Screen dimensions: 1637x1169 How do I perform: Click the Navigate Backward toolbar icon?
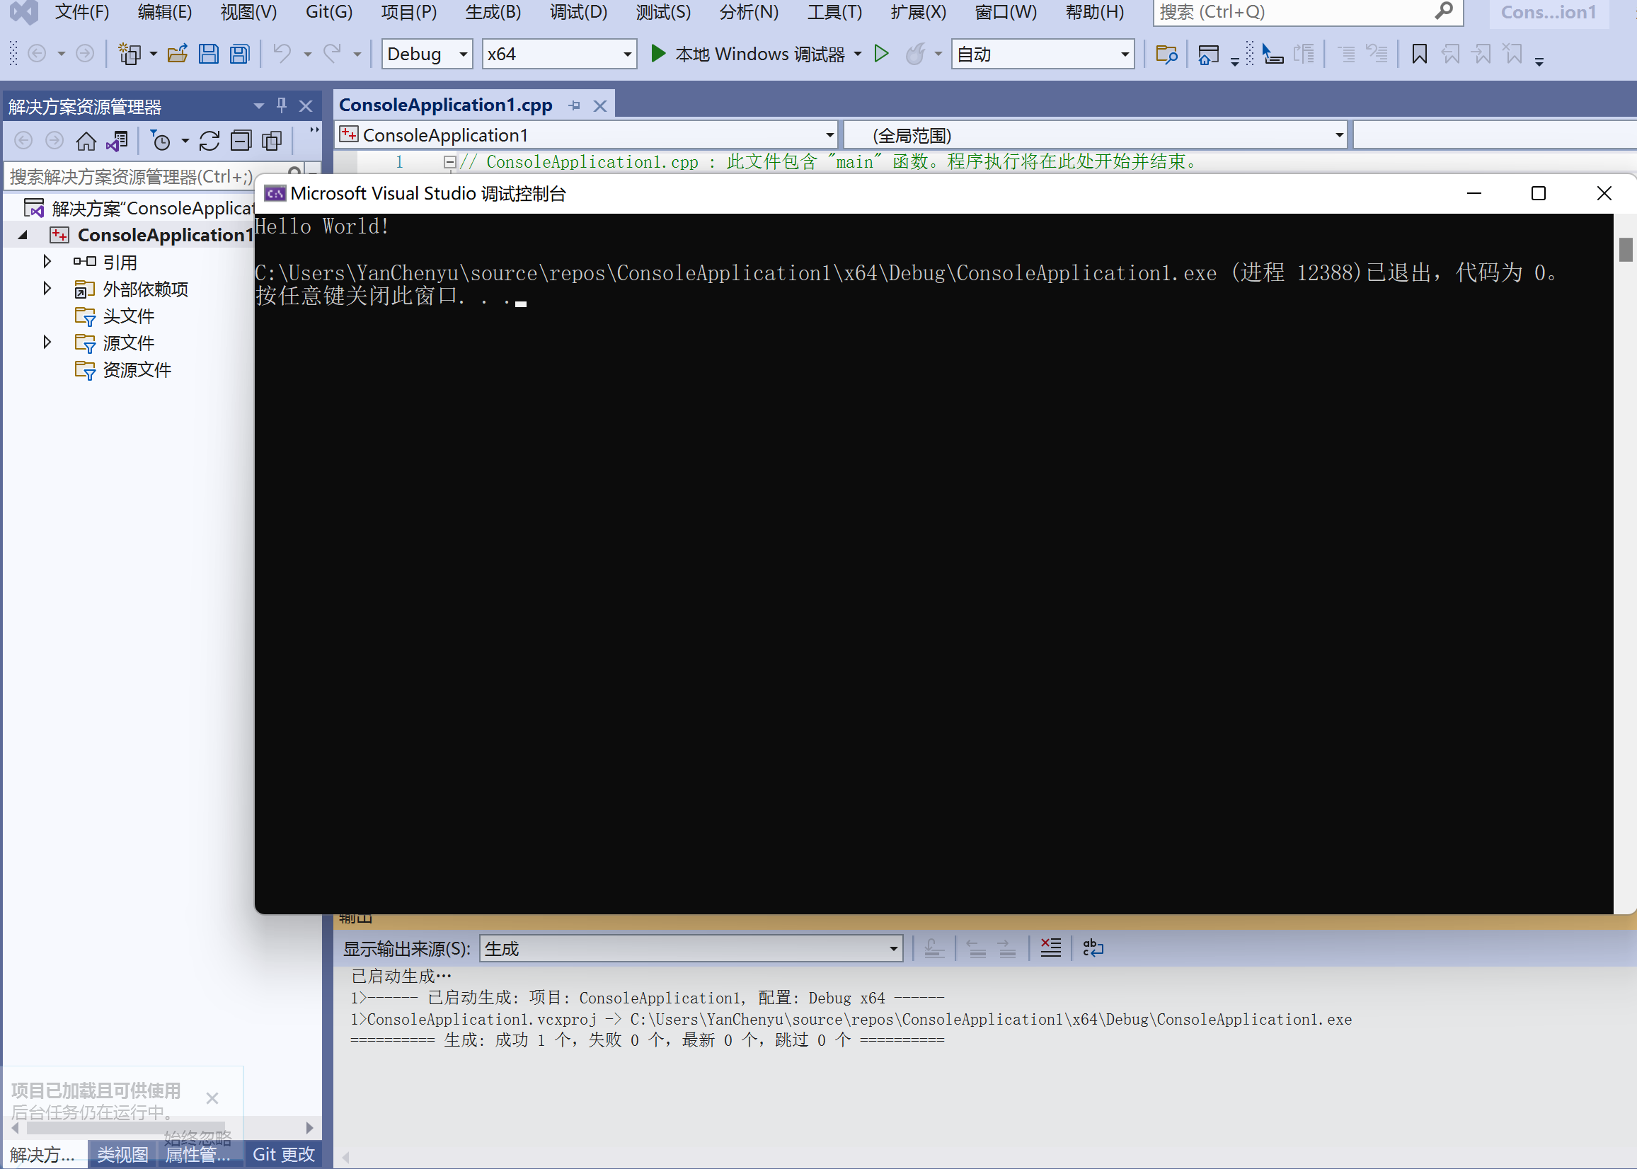37,53
